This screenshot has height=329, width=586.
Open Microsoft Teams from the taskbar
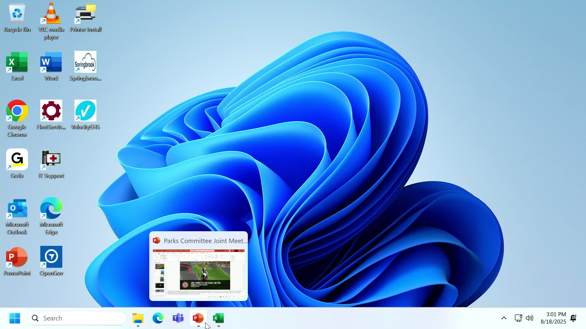pyautogui.click(x=178, y=318)
